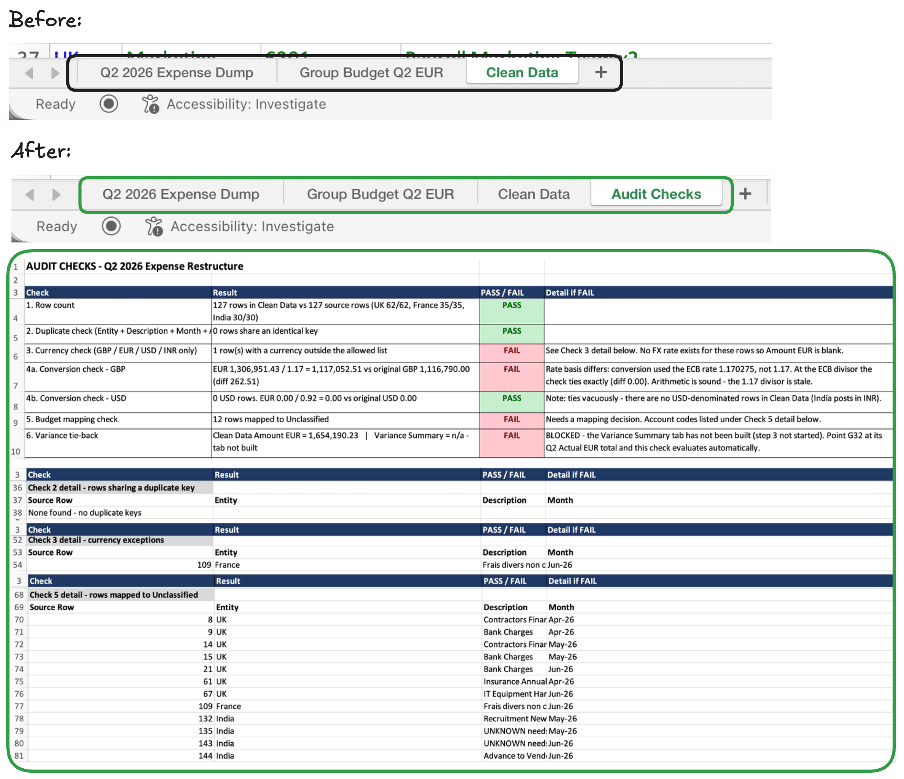The image size is (904, 779).
Task: Select 'Clean Data Amount EUR = 1,654,190.23' cell
Action: click(345, 443)
